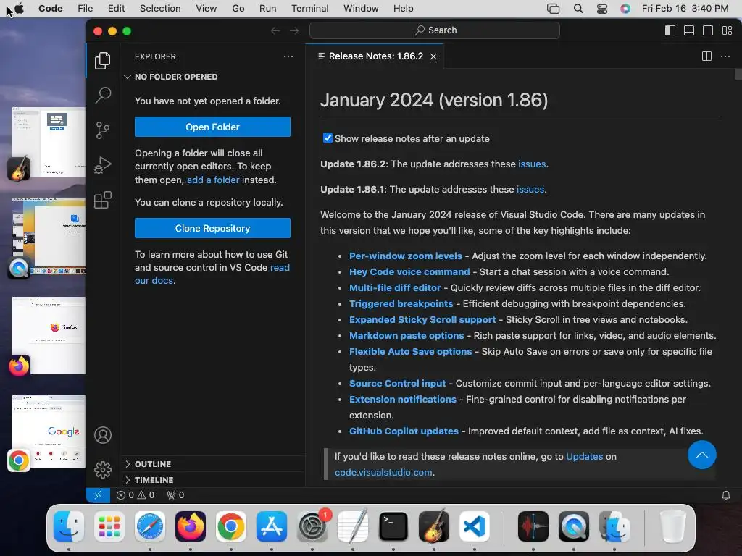Toggle secondary side bar layout icon
742x556 pixels.
(708, 30)
